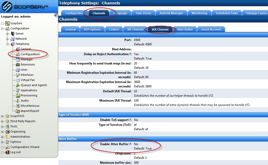Click the Audio speaker icon

tap(18, 101)
